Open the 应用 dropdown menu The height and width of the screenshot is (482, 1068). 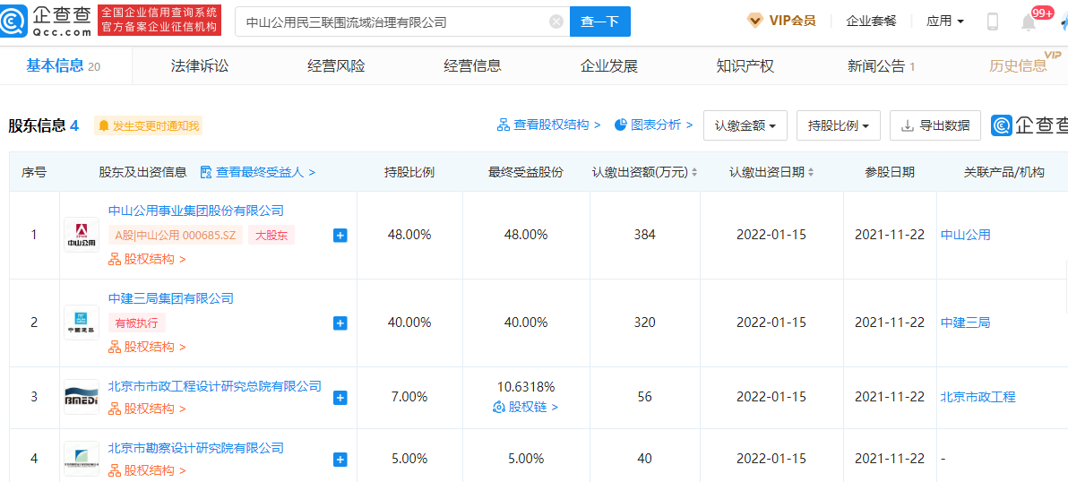click(945, 22)
